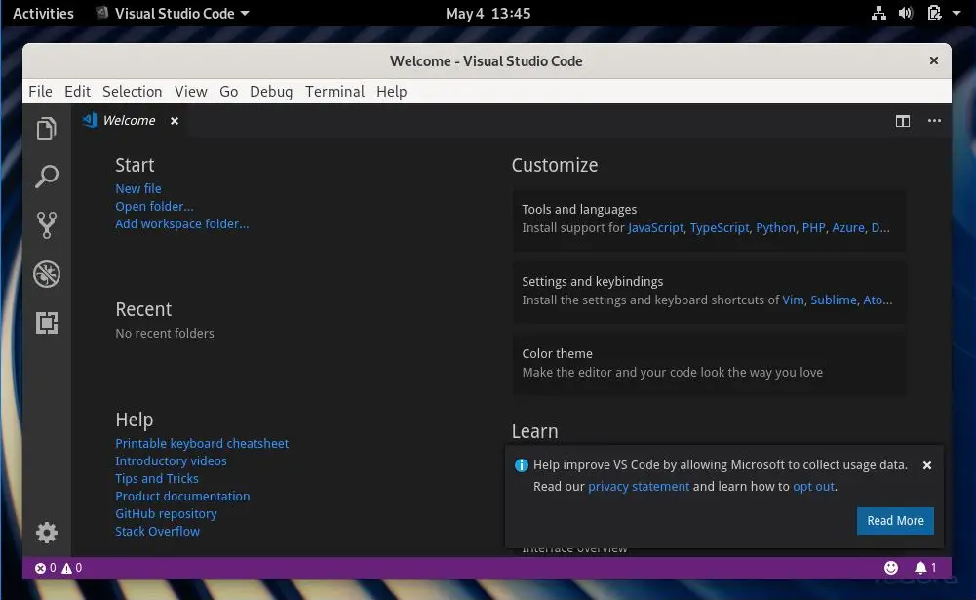The width and height of the screenshot is (976, 600).
Task: Open the GitHub repository link
Action: click(166, 514)
